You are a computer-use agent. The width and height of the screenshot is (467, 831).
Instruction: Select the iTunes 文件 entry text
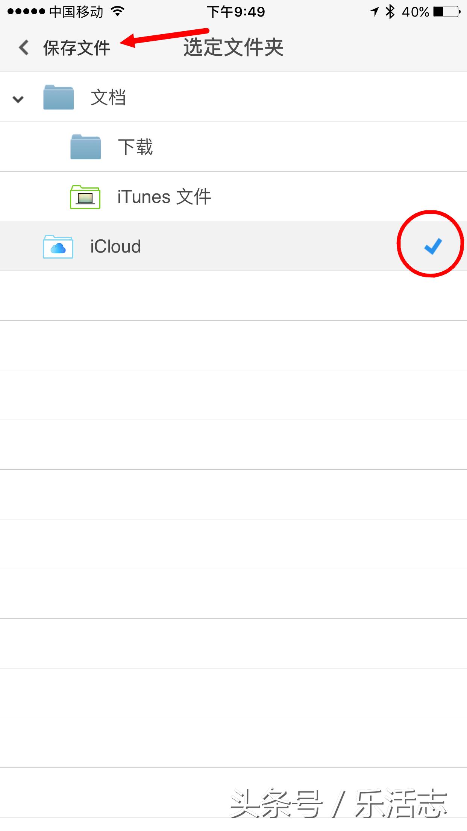pos(164,197)
